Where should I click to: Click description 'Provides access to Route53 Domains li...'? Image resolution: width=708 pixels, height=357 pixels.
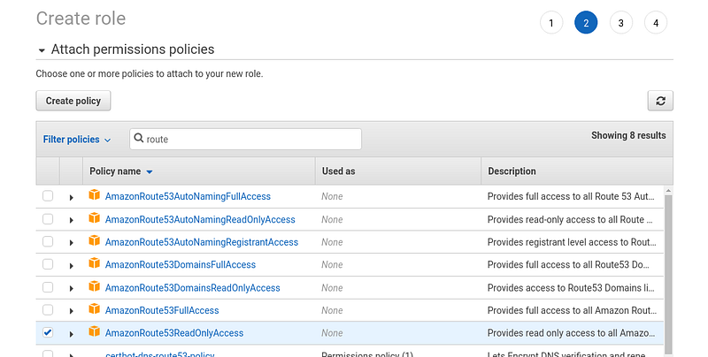571,287
